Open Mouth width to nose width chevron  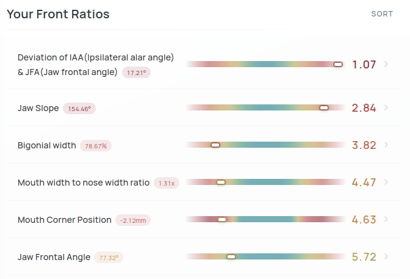[x=386, y=183]
